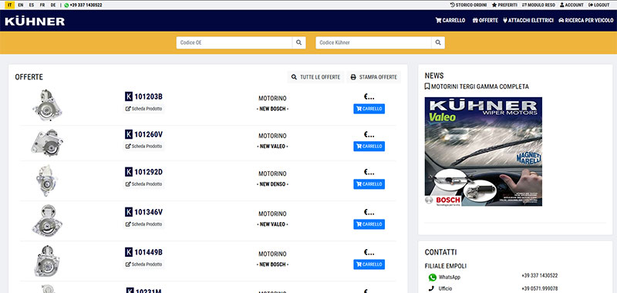
Task: Switch language to DE
Action: (x=53, y=5)
